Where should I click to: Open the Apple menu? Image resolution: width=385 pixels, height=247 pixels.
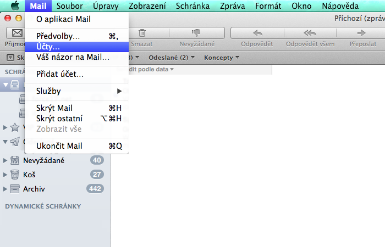(x=15, y=5)
